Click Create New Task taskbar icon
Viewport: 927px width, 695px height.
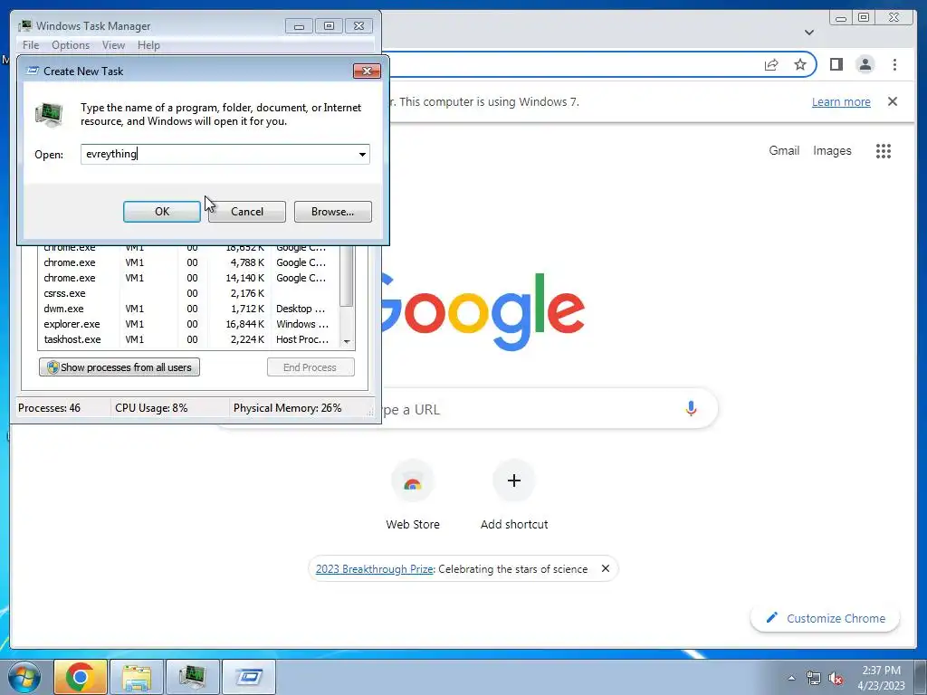tap(249, 677)
